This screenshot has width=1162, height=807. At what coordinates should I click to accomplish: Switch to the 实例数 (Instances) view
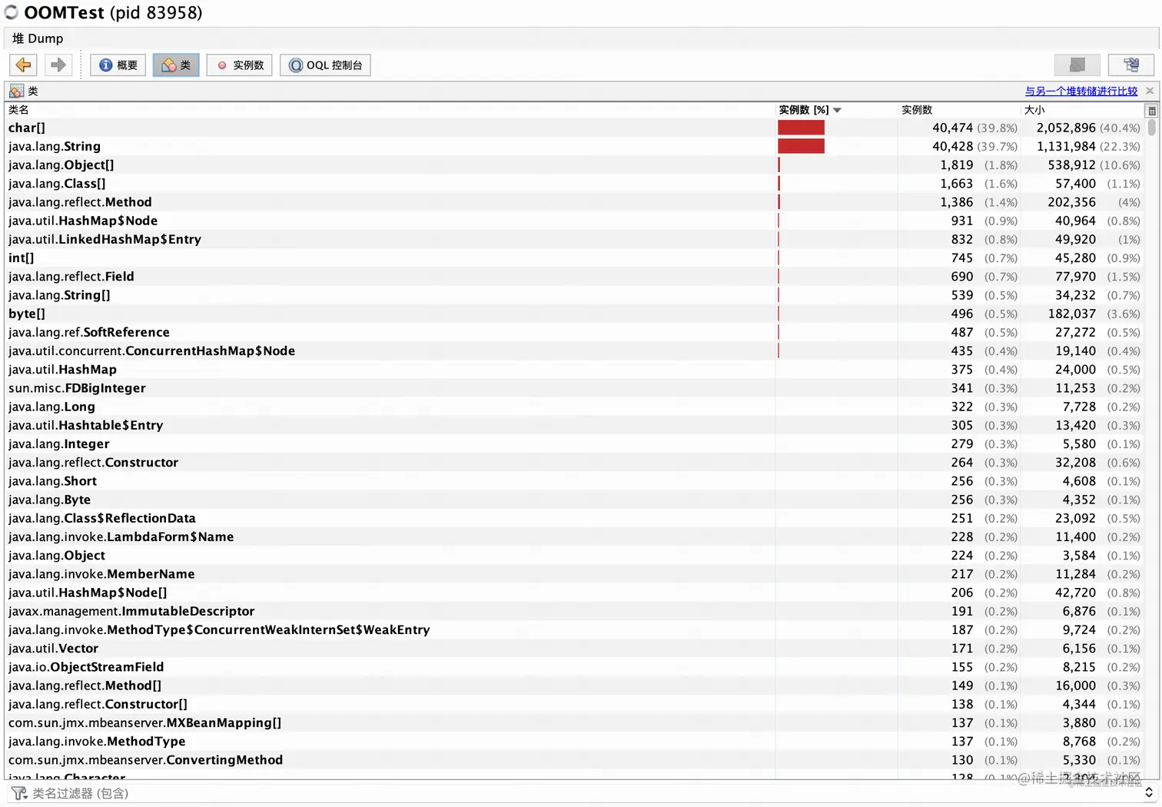(239, 65)
